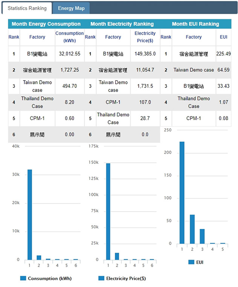This screenshot has width=238, height=287.
Task: Click the EUI legend label
Action: (x=200, y=262)
